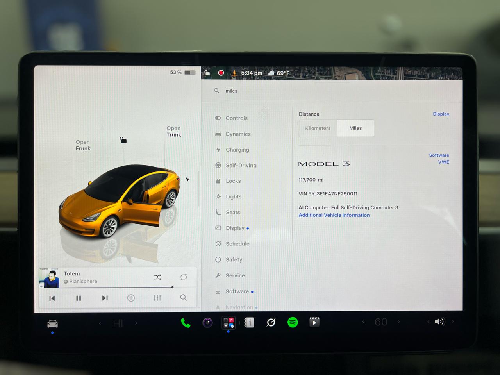
Task: Open the car controls icon in bottom bar
Action: 52,323
